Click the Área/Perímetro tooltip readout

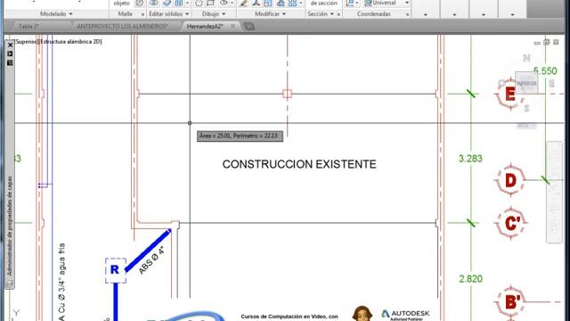click(x=240, y=136)
